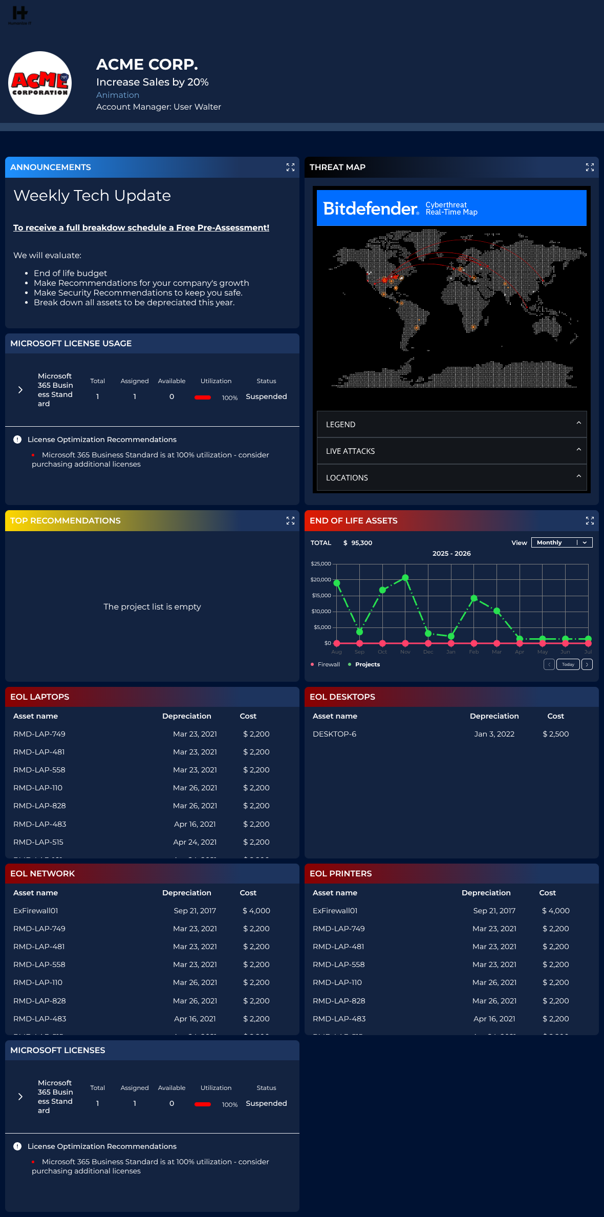
Task: Click $ 4,000 cost in EOL Printers
Action: (x=556, y=910)
